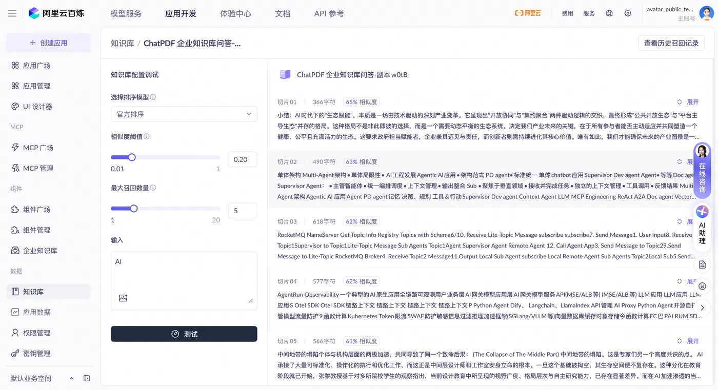Open the 在线咨询 floating widget
This screenshot has width=718, height=390.
click(x=702, y=171)
